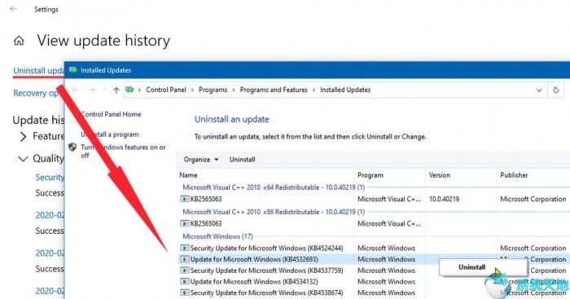Image resolution: width=570 pixels, height=299 pixels.
Task: Go to Settings home icon
Action: pyautogui.click(x=19, y=41)
